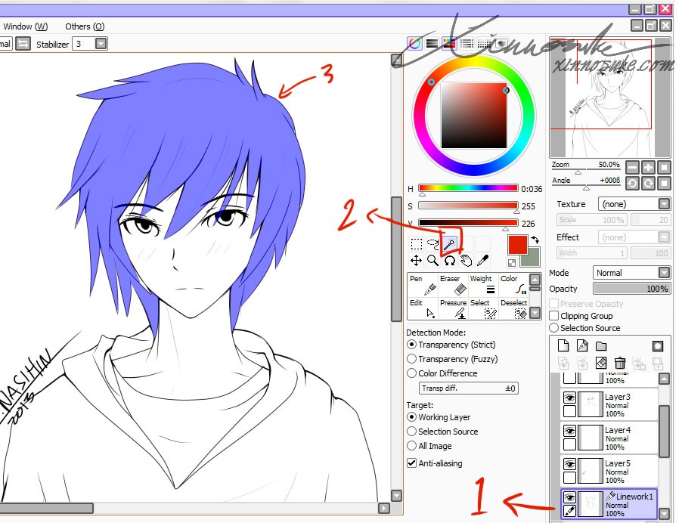This screenshot has height=523, width=682.
Task: Select the move tool
Action: pyautogui.click(x=417, y=261)
